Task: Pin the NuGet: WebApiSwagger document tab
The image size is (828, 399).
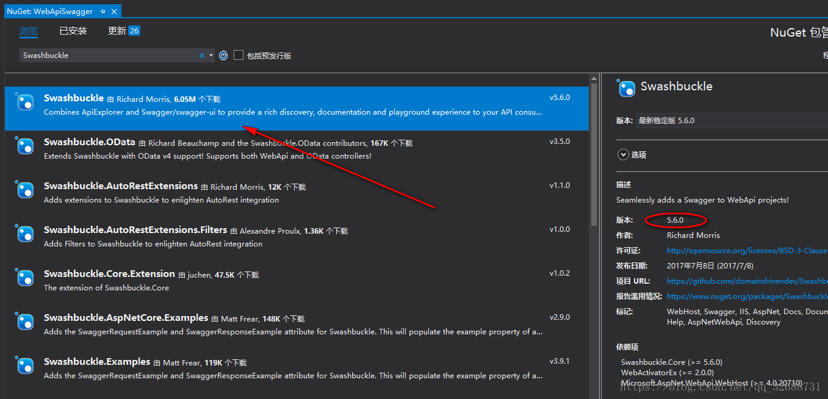Action: pyautogui.click(x=103, y=11)
